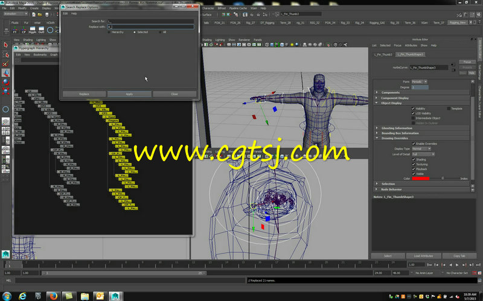Screen dimensions: 483x301
Task: Activate the Scale tool icon
Action: (x=5, y=91)
